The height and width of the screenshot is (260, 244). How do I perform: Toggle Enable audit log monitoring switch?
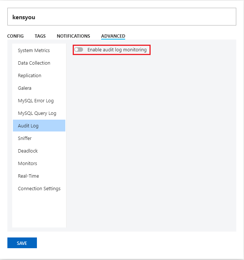pos(79,49)
